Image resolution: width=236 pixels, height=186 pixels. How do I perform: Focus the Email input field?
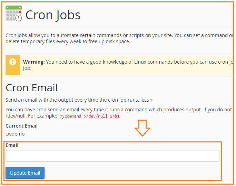pos(112,156)
